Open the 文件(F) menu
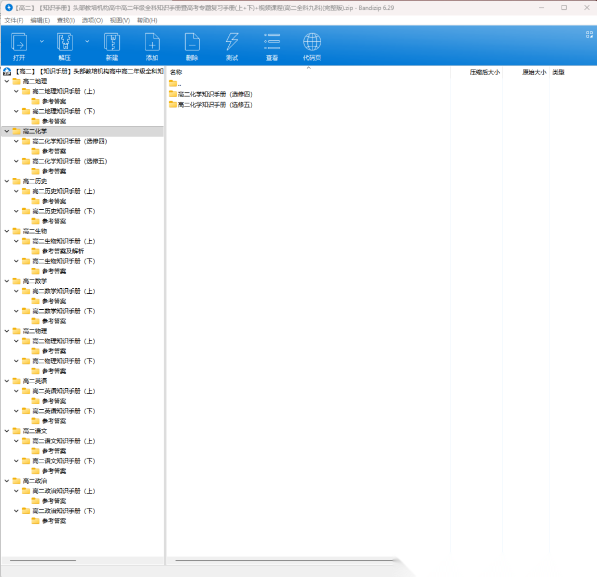The image size is (597, 577). [x=14, y=20]
